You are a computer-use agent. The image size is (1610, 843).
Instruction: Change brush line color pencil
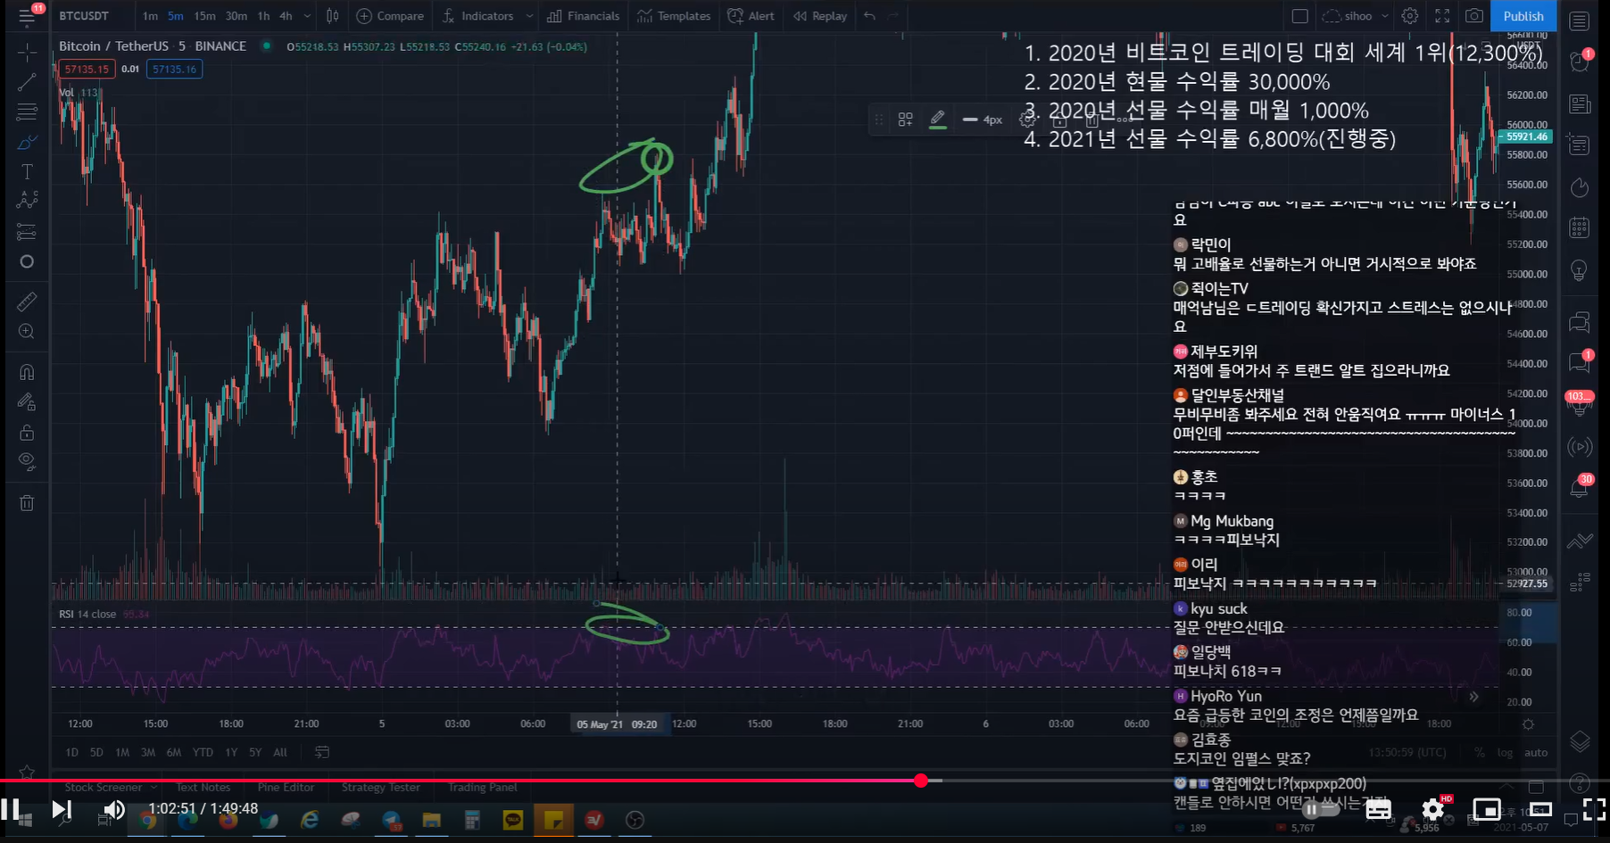937,119
